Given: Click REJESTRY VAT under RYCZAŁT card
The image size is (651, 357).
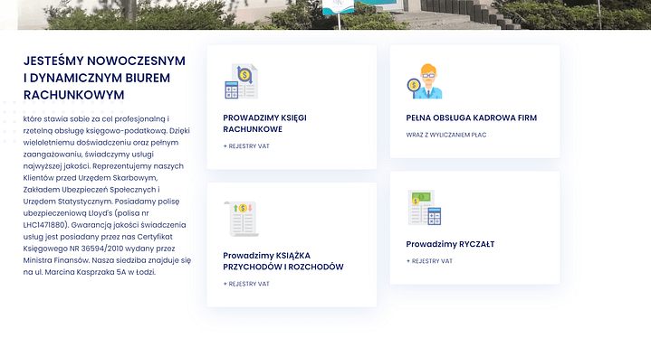Looking at the screenshot, I should click(x=429, y=261).
